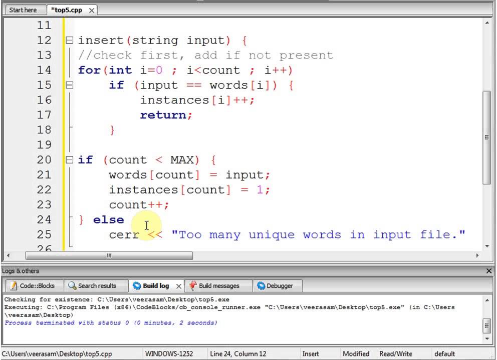Click the 'else' keyword on line 24
Image resolution: width=497 pixels, height=360 pixels.
(108, 219)
